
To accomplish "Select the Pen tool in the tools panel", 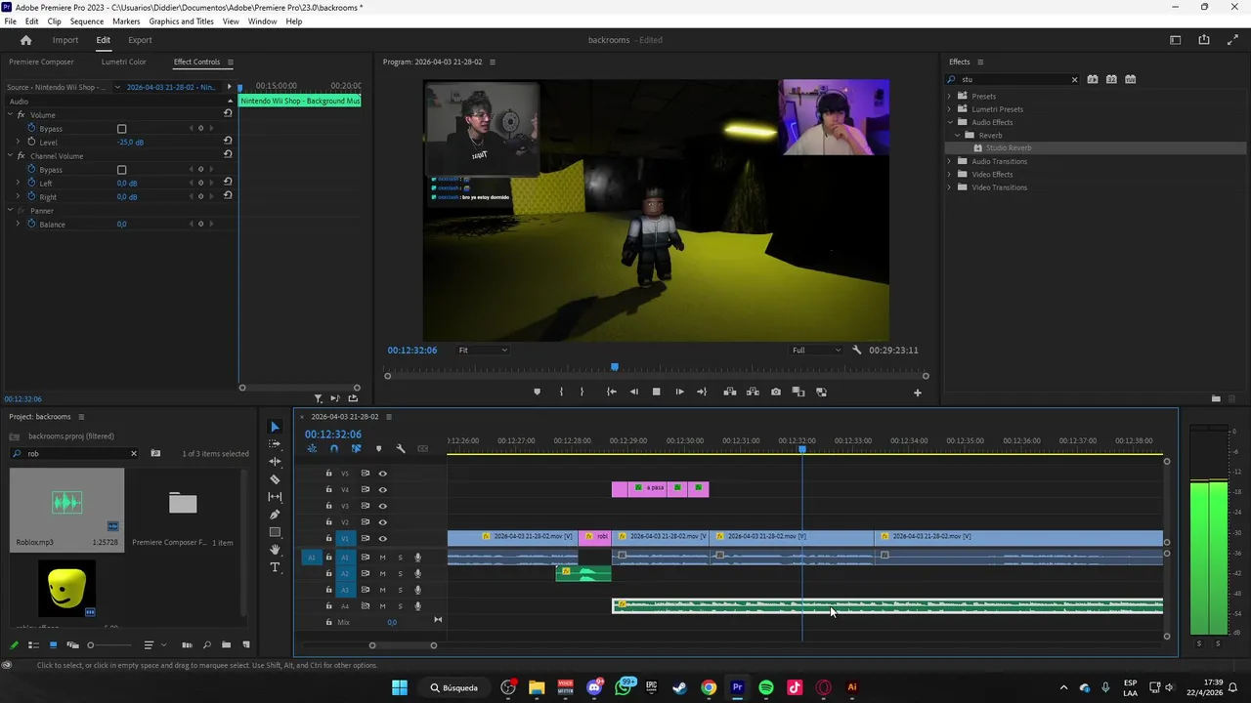I will (x=275, y=515).
